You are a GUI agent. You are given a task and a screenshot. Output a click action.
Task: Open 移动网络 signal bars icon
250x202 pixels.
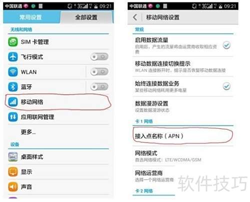[13, 102]
